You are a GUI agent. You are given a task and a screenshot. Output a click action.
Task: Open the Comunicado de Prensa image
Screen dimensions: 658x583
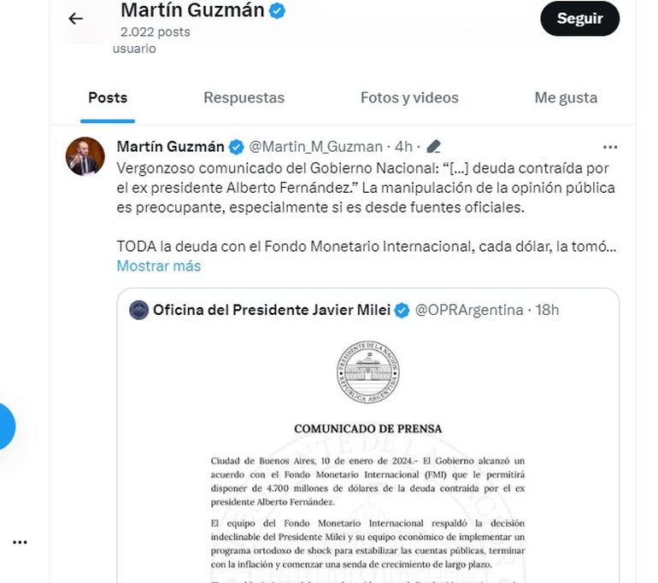[x=368, y=461]
